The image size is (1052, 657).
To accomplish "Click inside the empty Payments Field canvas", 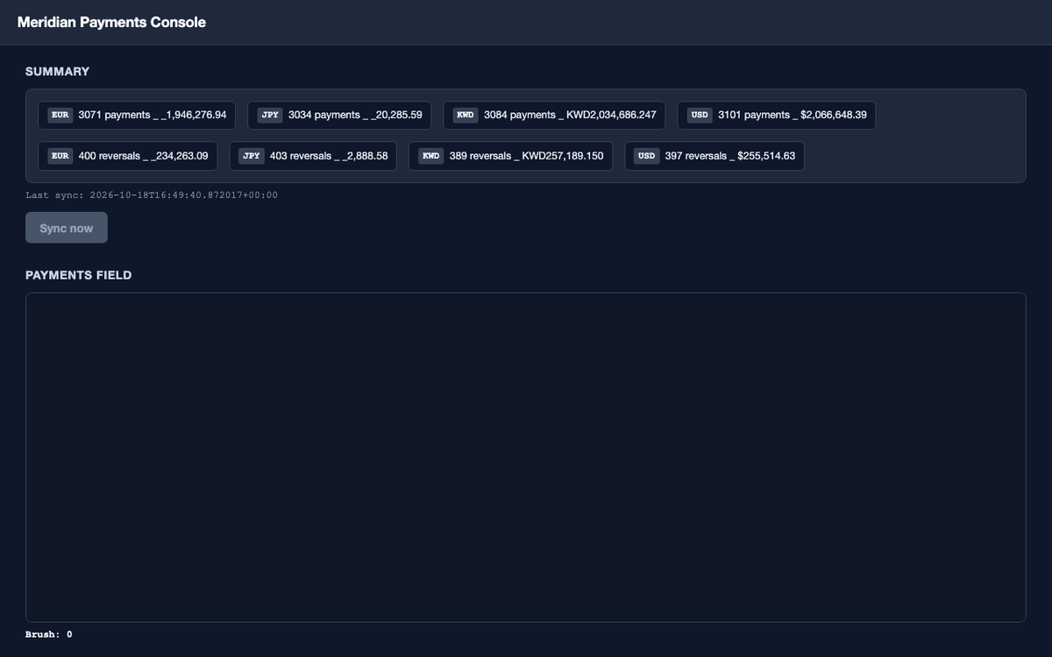I will [526, 457].
